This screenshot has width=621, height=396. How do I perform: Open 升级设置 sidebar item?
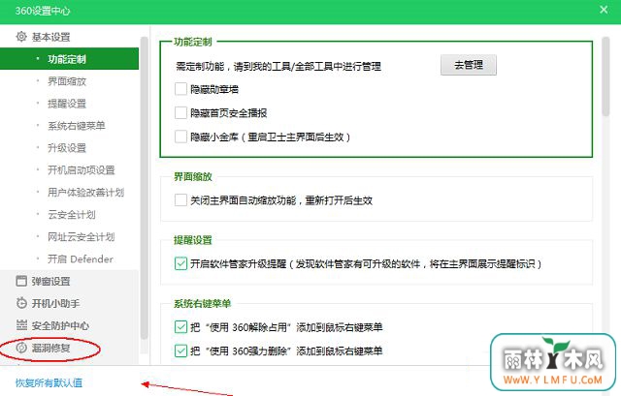coord(67,148)
